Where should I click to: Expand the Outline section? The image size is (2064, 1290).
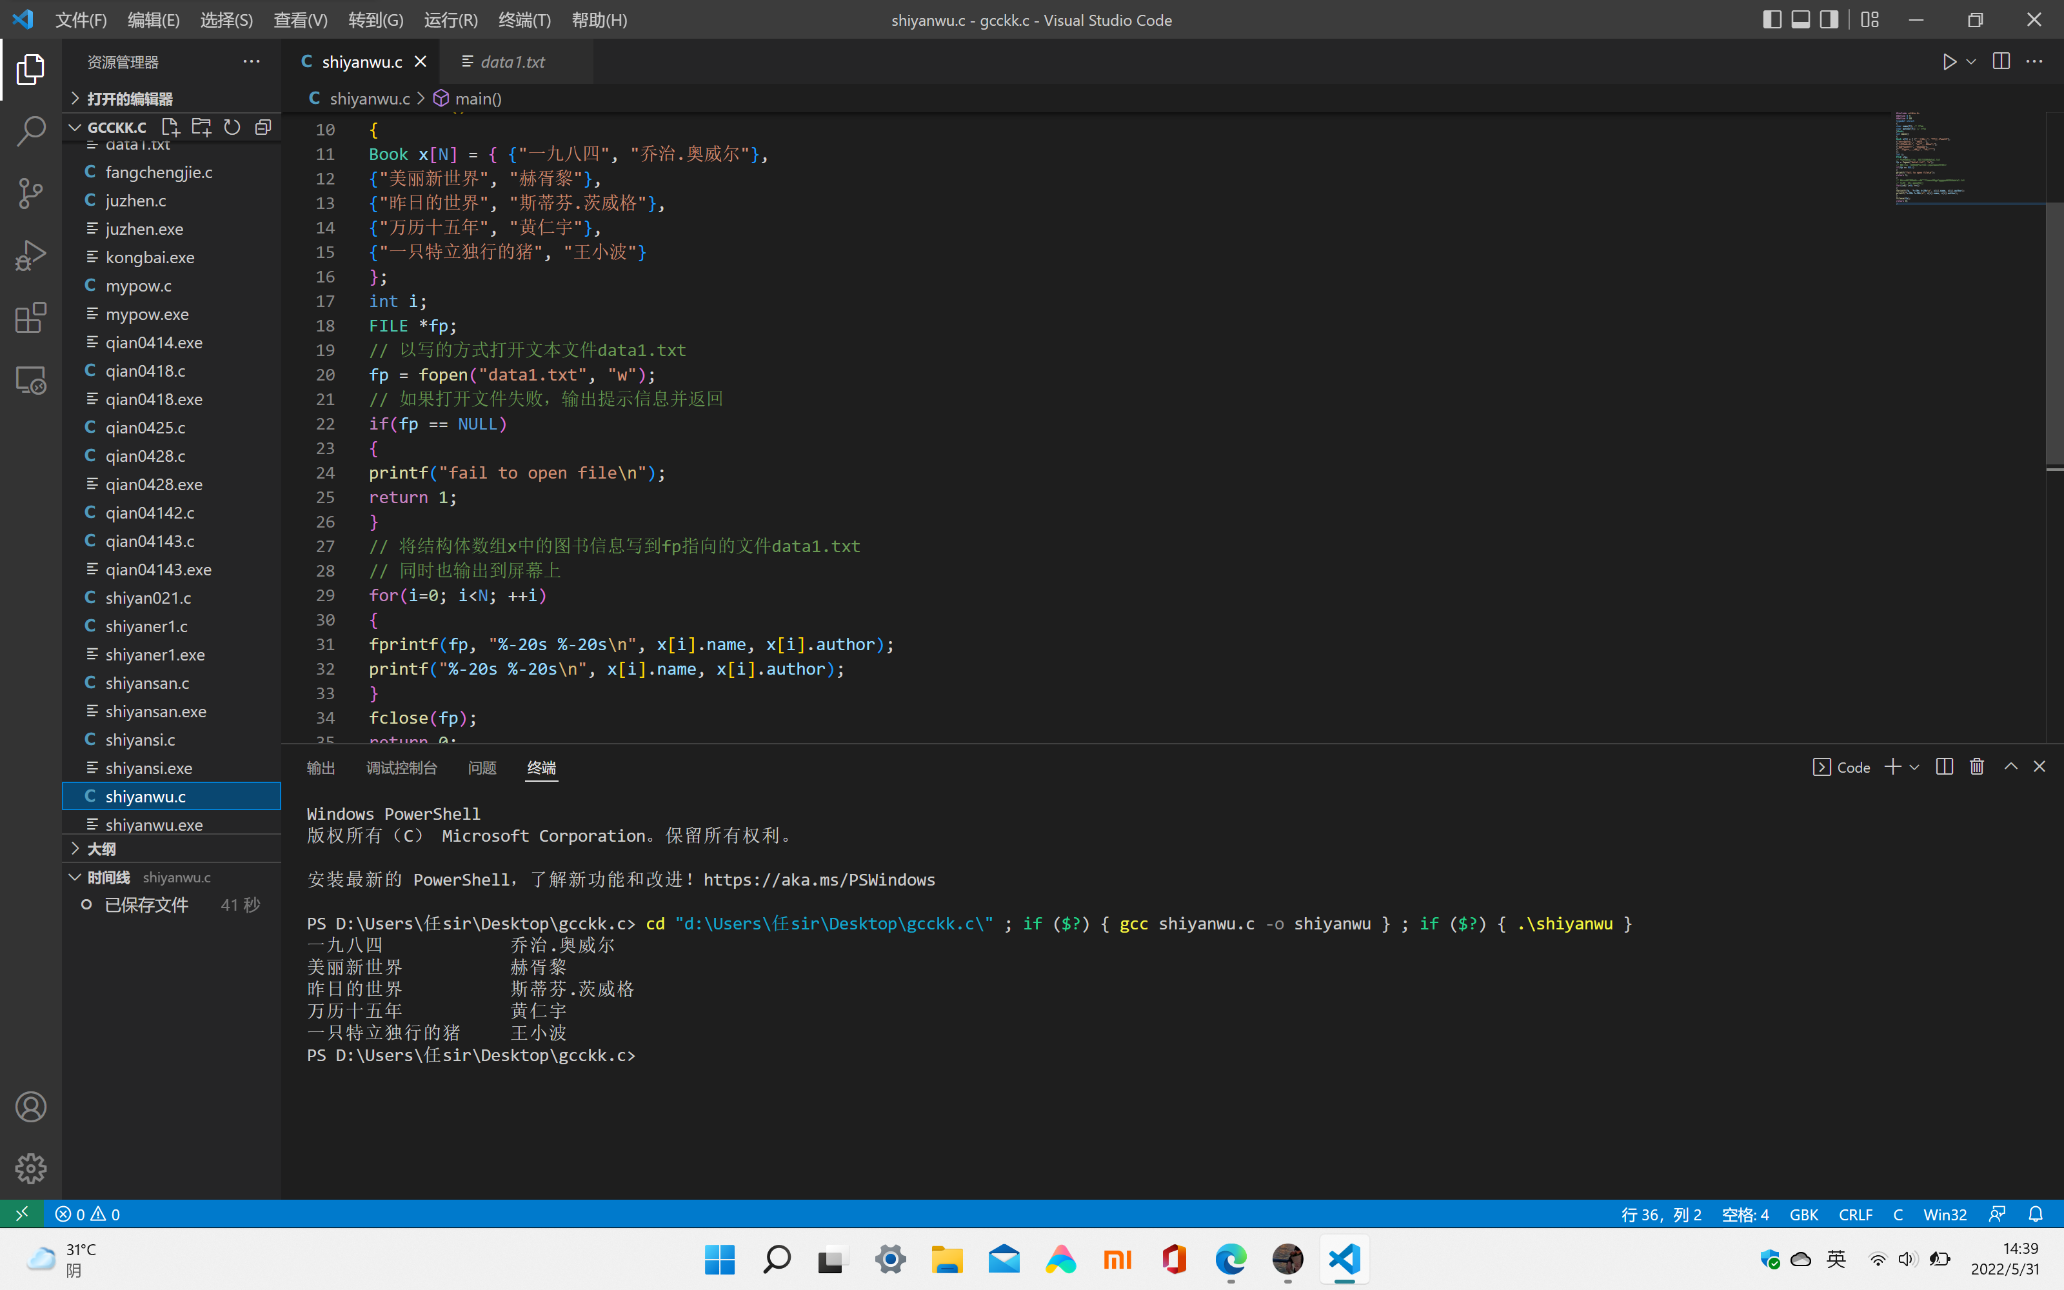point(172,849)
